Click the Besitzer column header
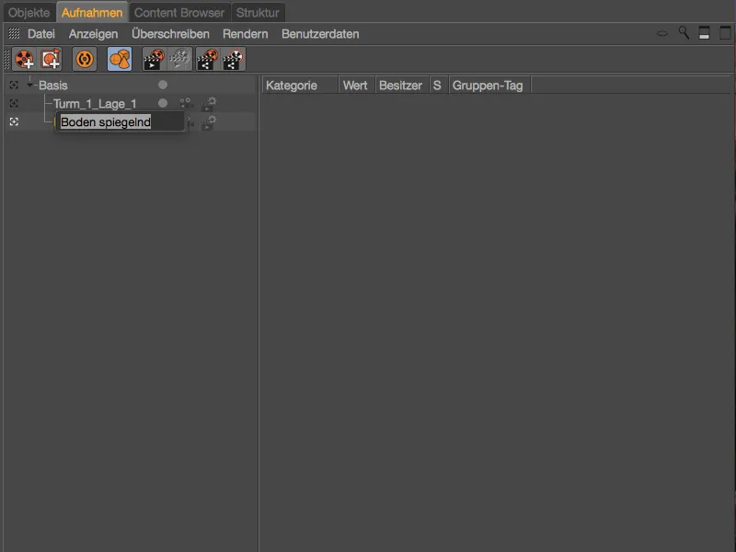This screenshot has width=736, height=552. (x=402, y=86)
